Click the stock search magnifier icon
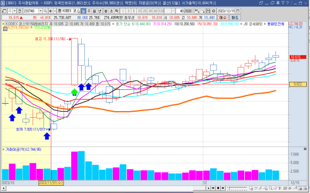Screen dimensions: 310x193 pyautogui.click(x=45, y=11)
